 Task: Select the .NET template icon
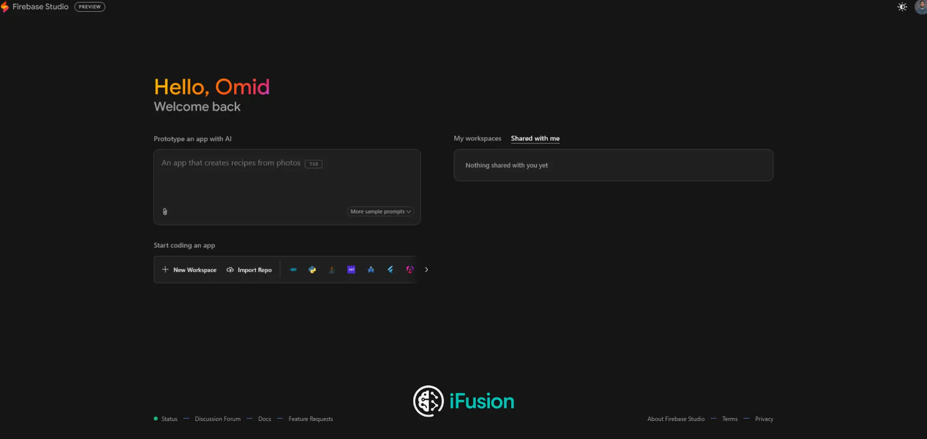tap(351, 270)
